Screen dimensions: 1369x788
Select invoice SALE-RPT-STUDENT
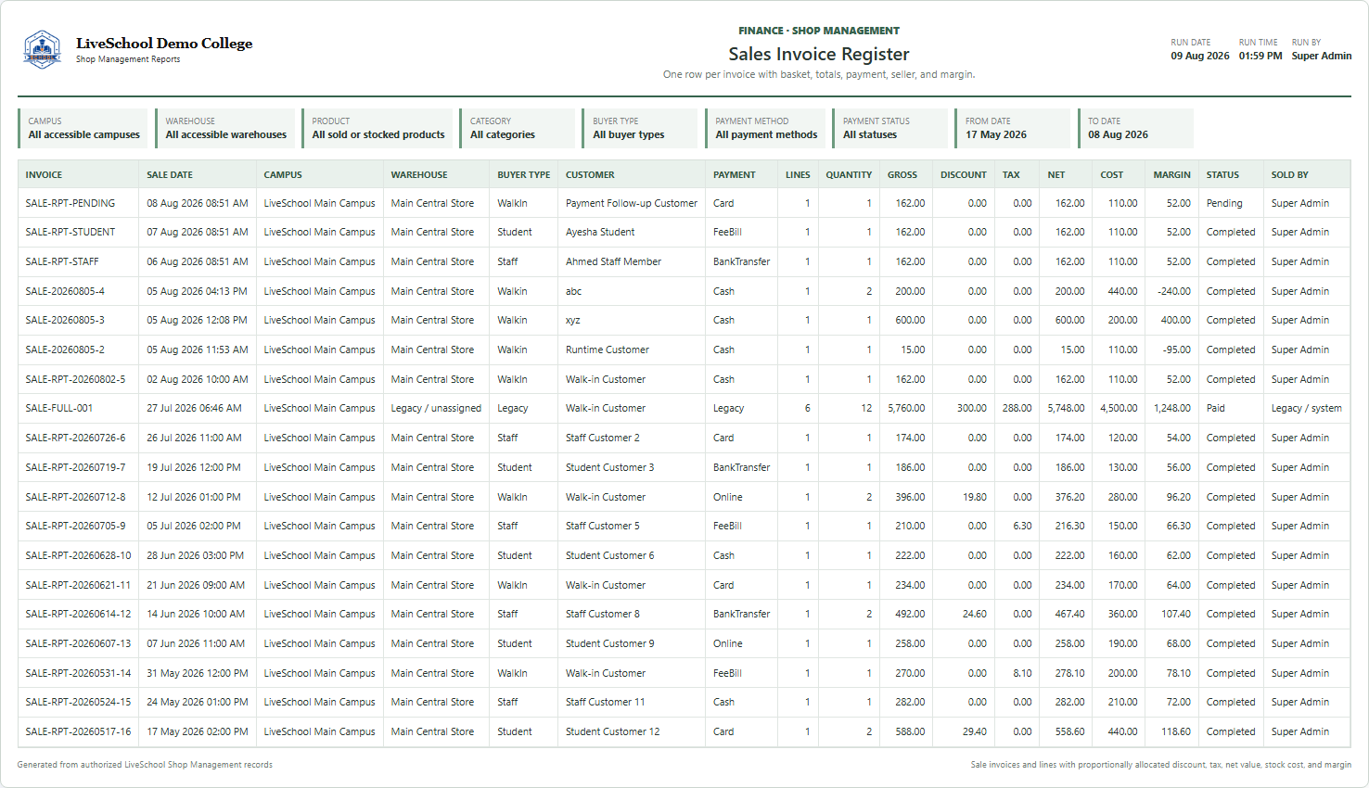tap(70, 232)
